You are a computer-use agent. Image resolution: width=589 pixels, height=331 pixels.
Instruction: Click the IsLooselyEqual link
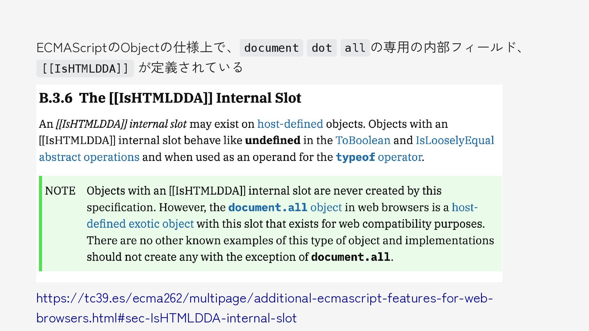[455, 140]
